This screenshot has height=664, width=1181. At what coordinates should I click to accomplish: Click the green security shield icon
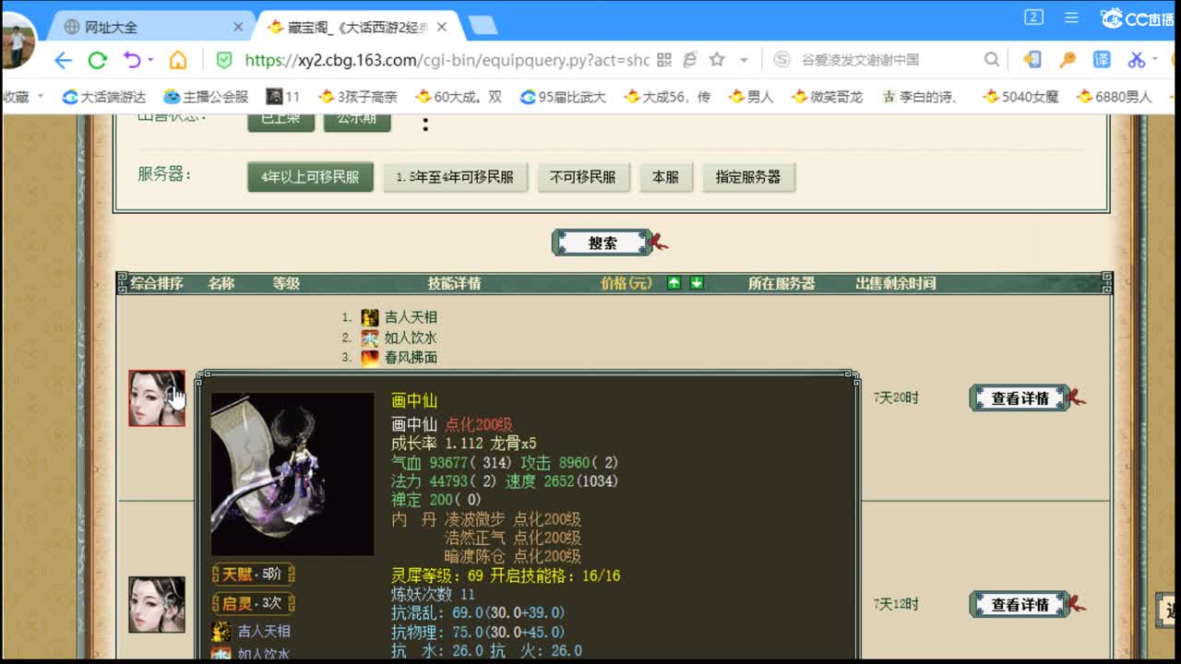(224, 61)
